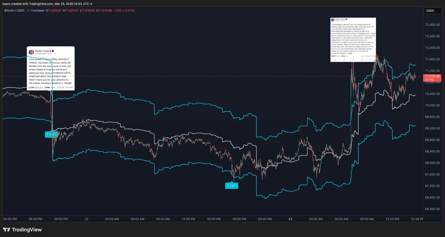Click the 72,000.00 price axis label
The height and width of the screenshot is (237, 445).
click(x=432, y=47)
